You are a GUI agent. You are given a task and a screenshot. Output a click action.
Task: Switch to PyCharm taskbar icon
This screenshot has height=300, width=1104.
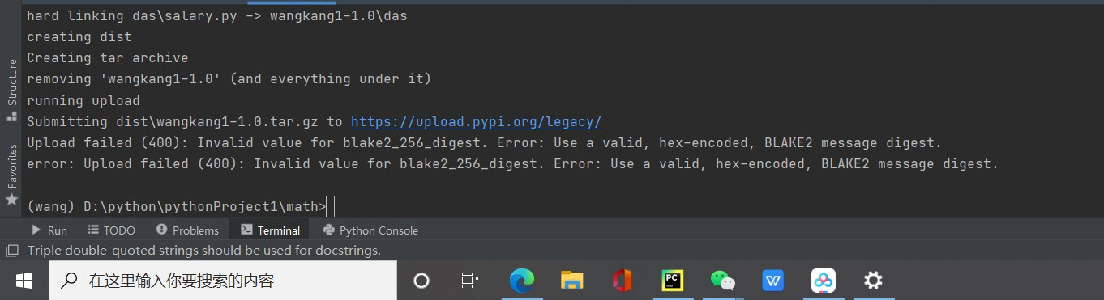(673, 281)
